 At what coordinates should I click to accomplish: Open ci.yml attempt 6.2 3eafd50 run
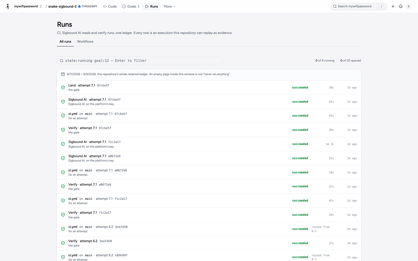(209, 229)
